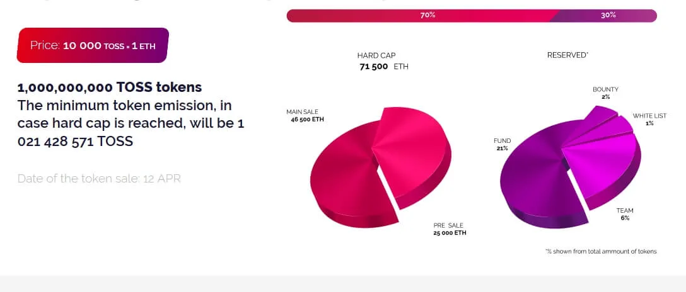686x292 pixels.
Task: Click the RESERVED heading above the purple chart
Action: [567, 55]
